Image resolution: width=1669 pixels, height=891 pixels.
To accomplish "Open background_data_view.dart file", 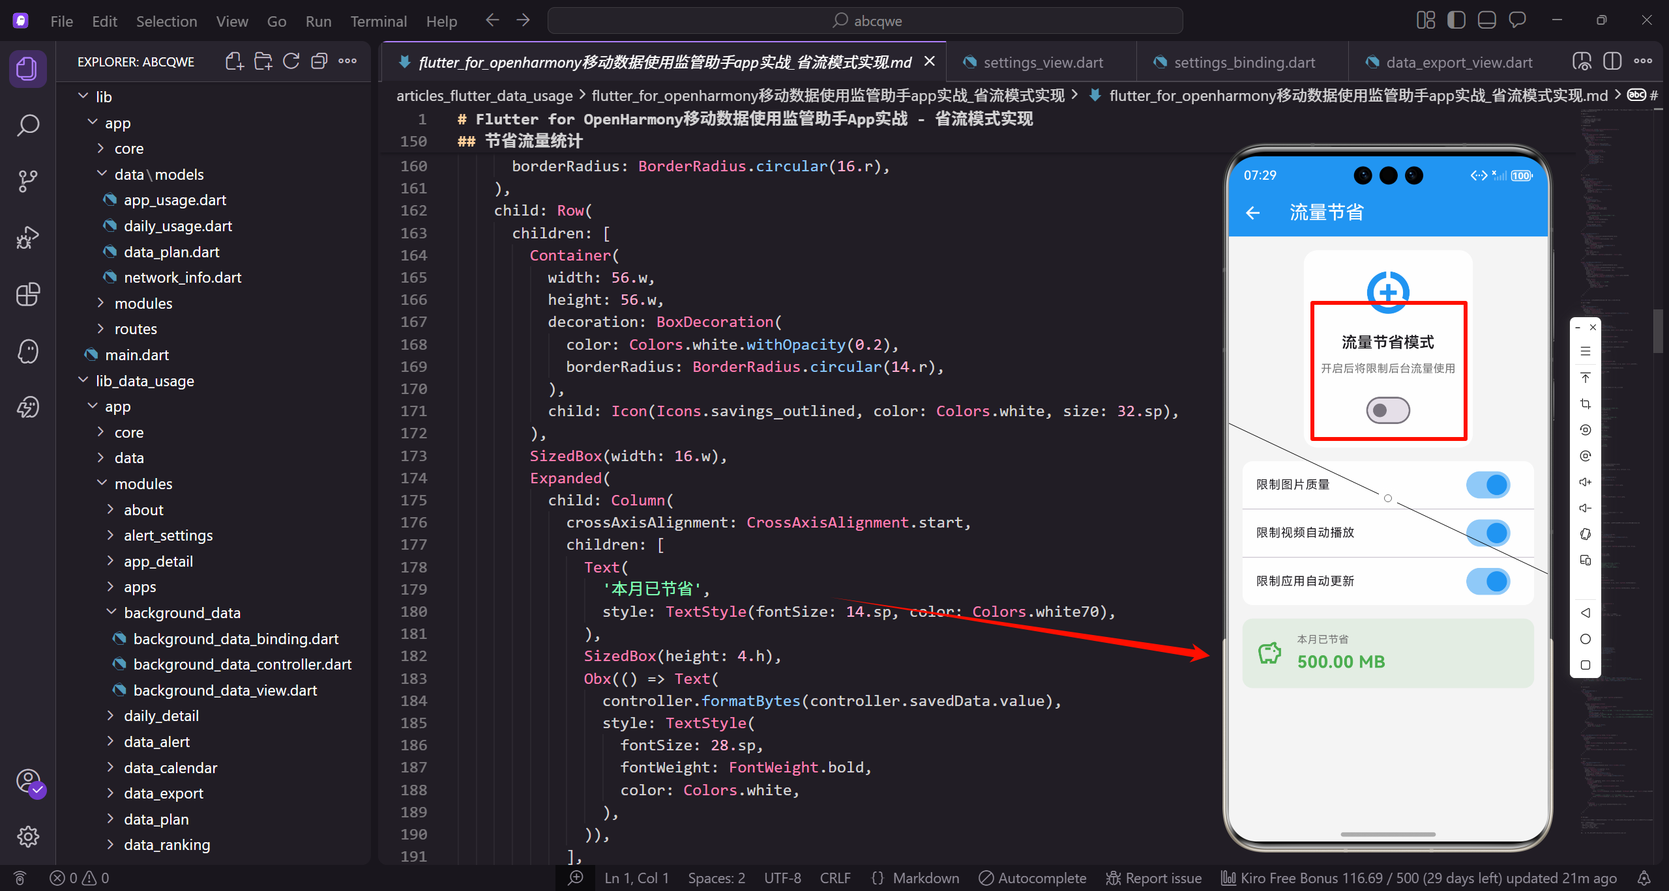I will pos(225,690).
